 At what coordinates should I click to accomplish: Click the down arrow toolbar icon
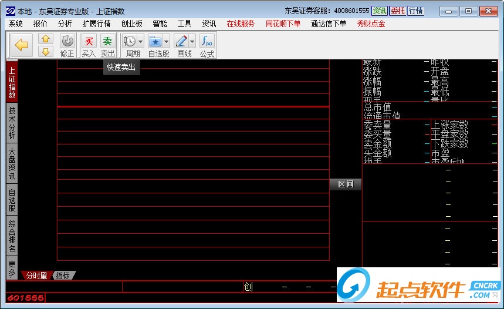[x=46, y=52]
